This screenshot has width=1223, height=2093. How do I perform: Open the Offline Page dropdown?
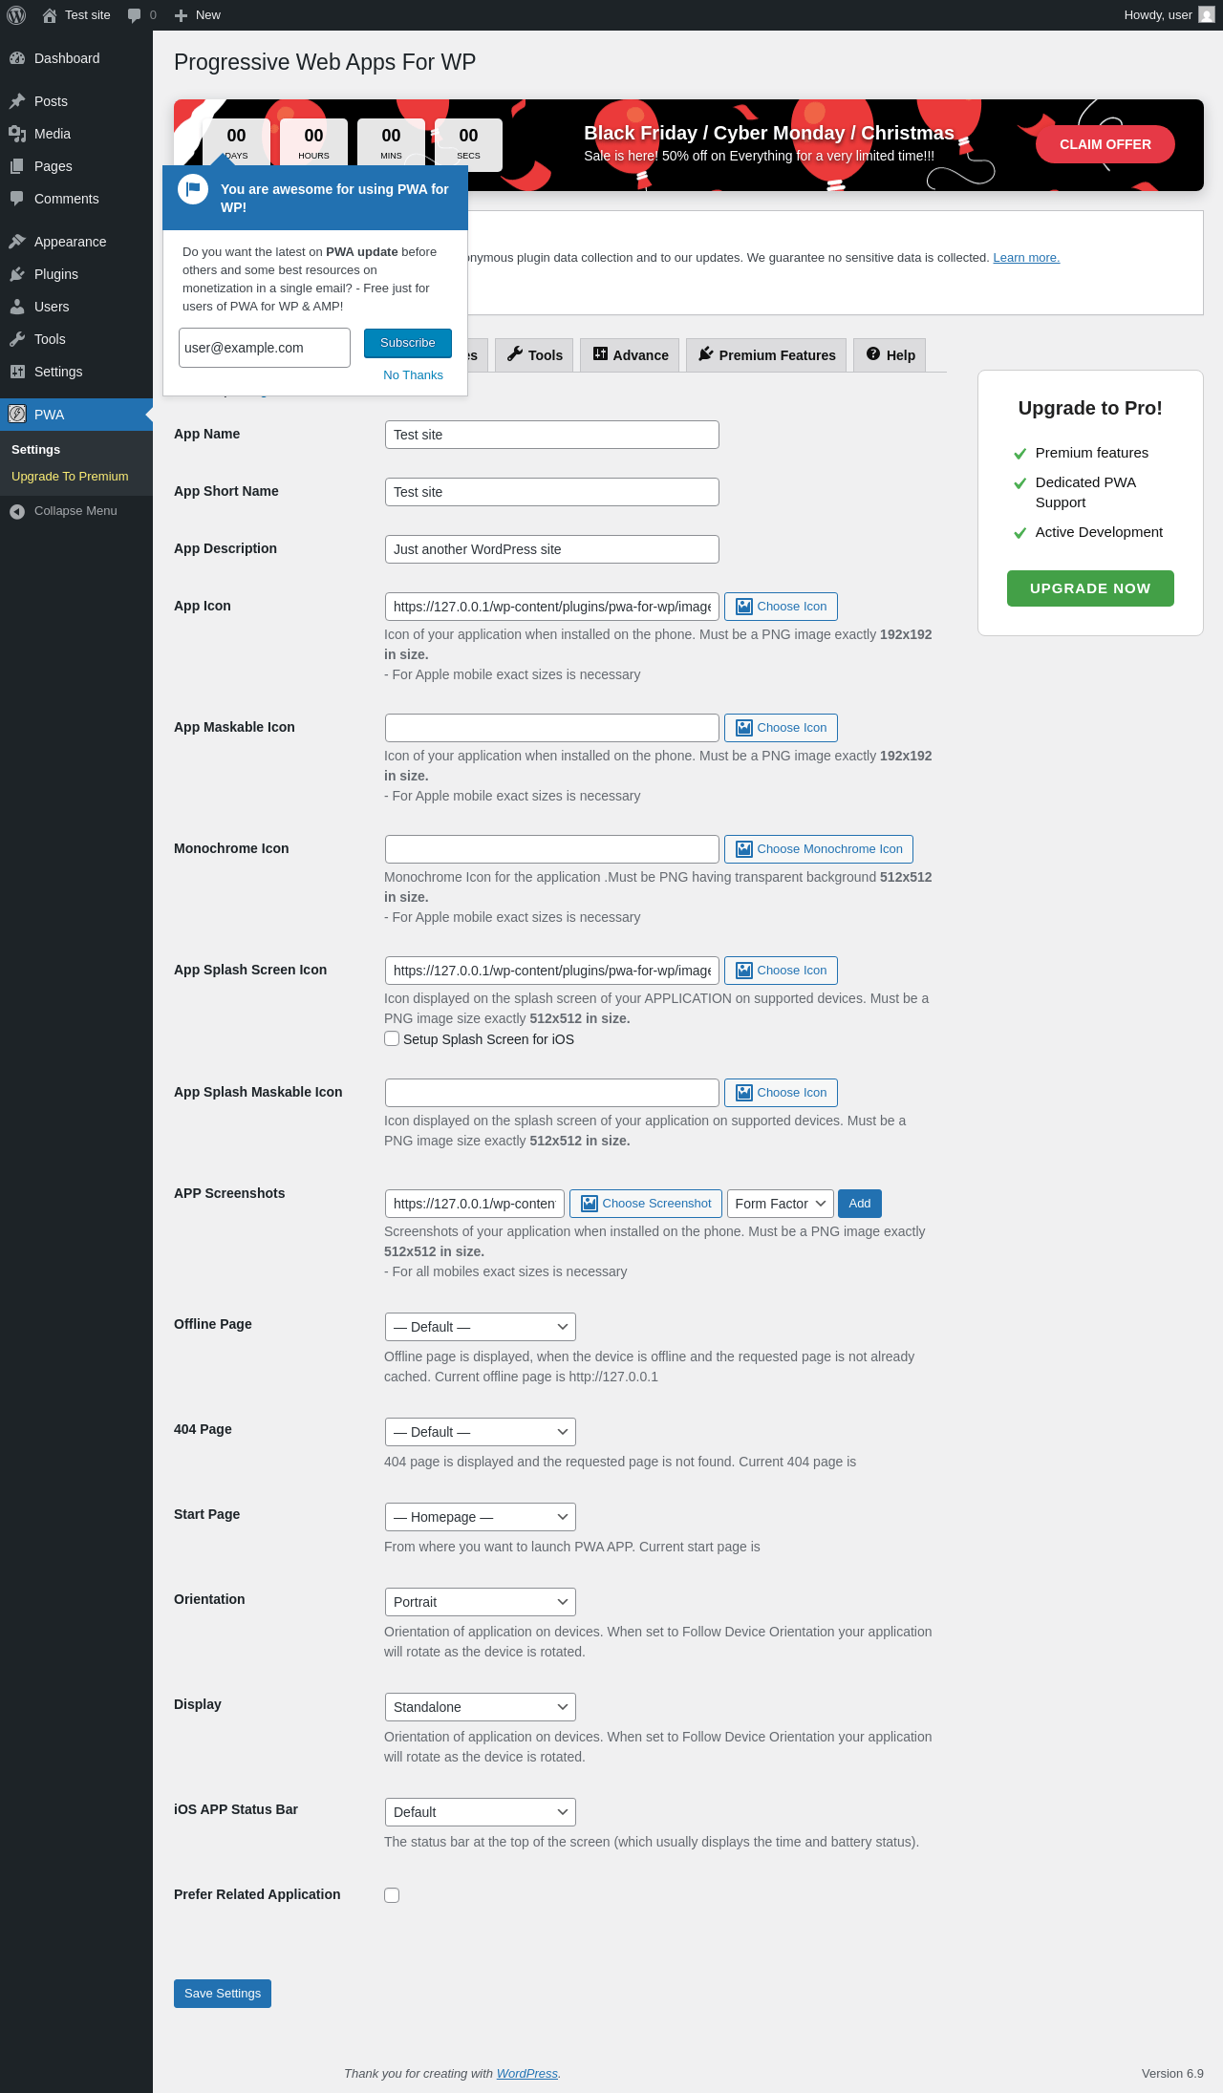tap(480, 1327)
